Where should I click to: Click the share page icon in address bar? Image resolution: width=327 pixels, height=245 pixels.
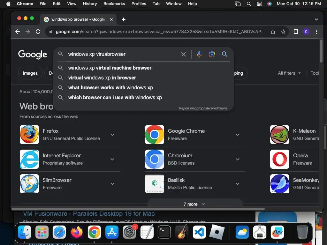click(x=273, y=32)
